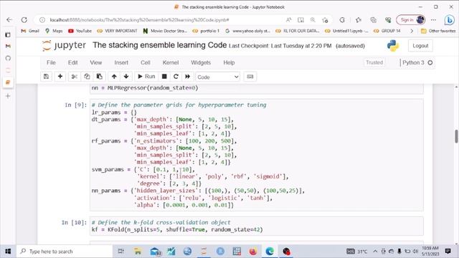Open Bing chat sidebar icon
459x258 pixels.
pyautogui.click(x=449, y=20)
